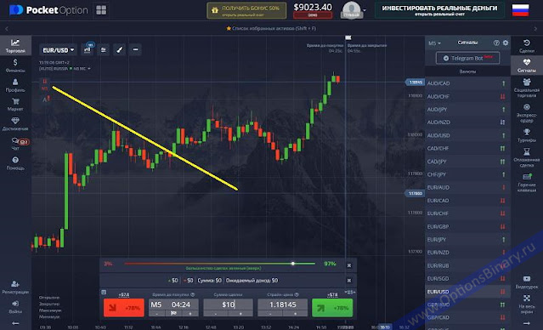The image size is (543, 330).
Task: Select the AUD/CAD signal row
Action: [467, 83]
